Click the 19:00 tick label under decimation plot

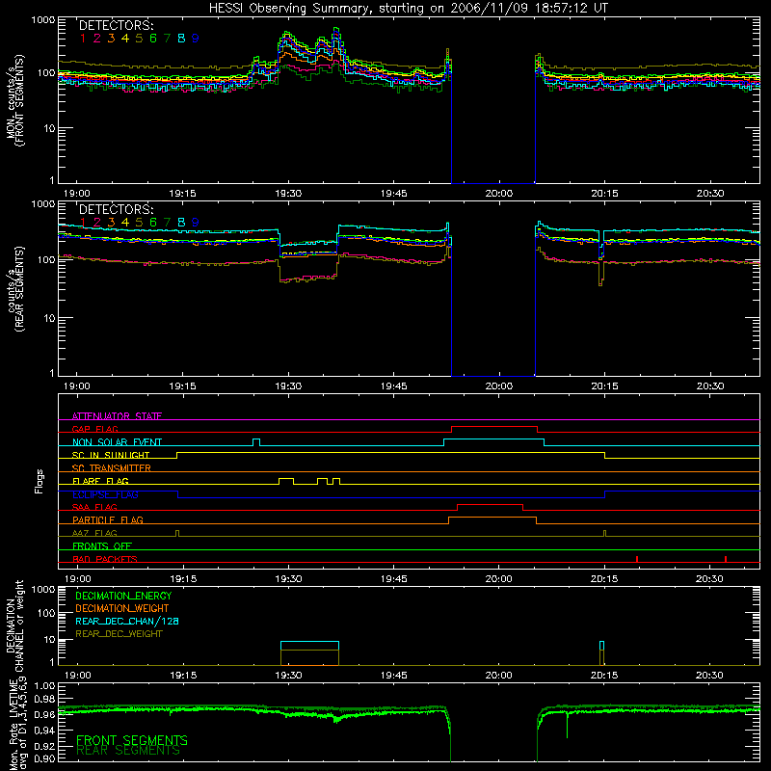(78, 676)
